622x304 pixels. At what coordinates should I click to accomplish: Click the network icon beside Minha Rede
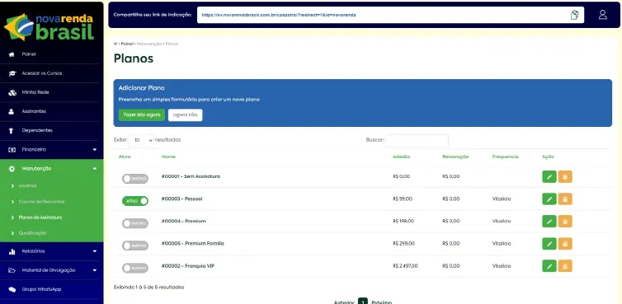coord(12,92)
